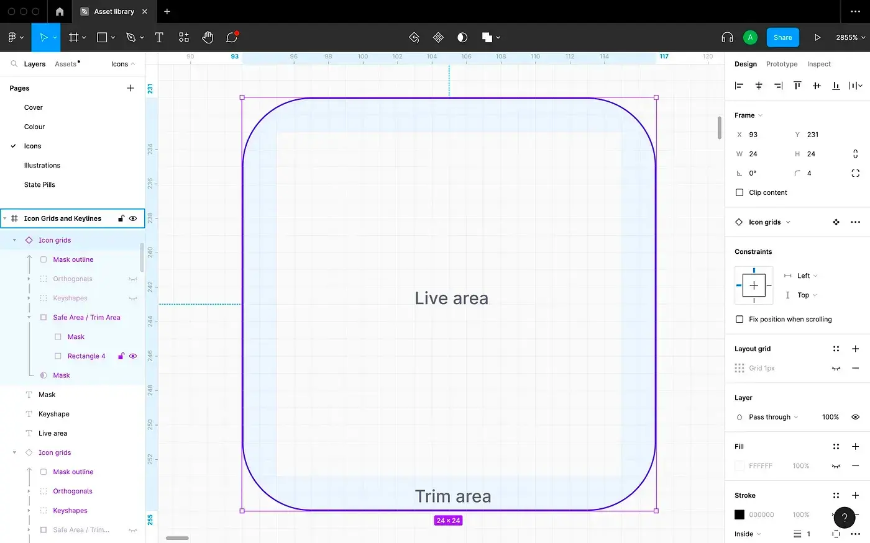Click the Use as mask icon
Screen dimensions: 870x543
coord(462,37)
